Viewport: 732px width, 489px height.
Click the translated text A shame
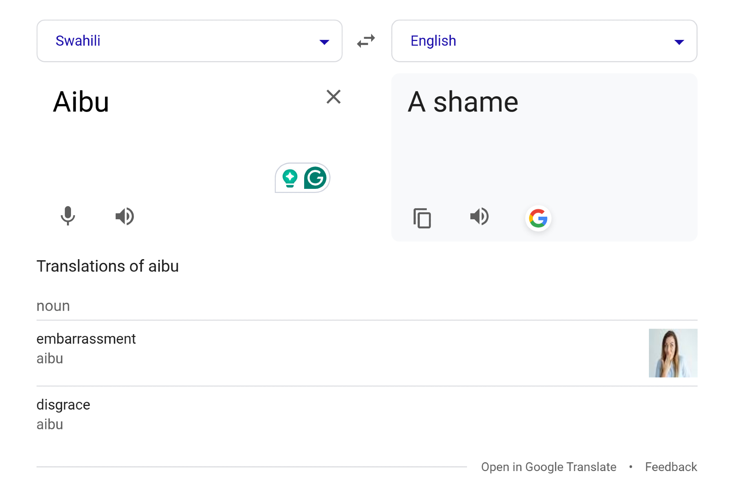[463, 102]
